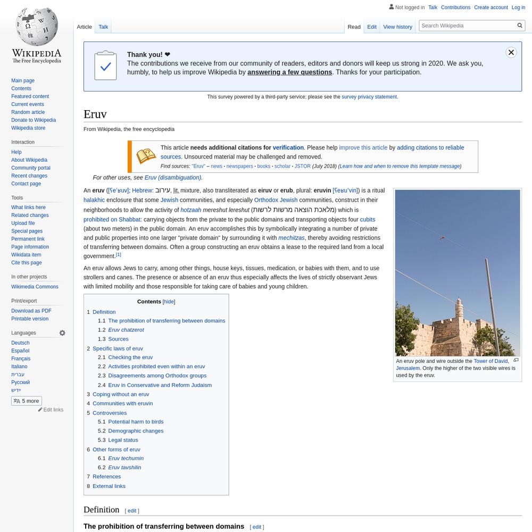The height and width of the screenshot is (532, 532).
Task: Enlarge the Tower of David image icon
Action: [x=516, y=360]
